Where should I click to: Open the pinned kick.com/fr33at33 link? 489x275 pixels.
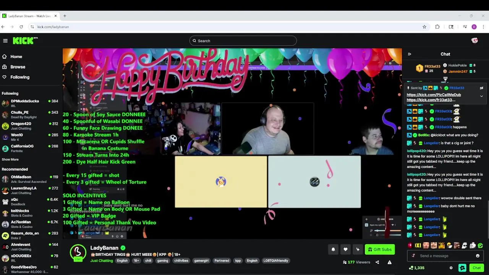(x=431, y=100)
